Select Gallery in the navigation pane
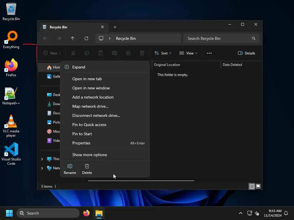 (x=49, y=76)
